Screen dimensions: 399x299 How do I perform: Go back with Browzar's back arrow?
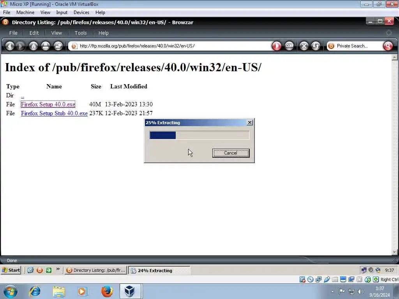point(10,46)
